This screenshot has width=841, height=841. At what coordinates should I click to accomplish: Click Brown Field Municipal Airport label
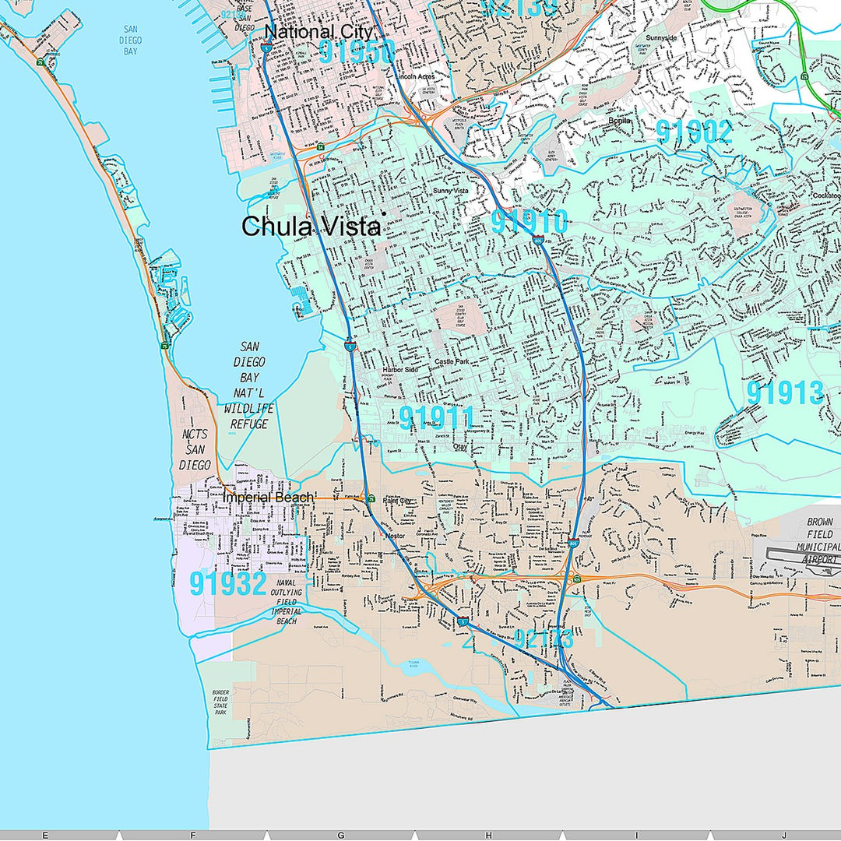[818, 540]
